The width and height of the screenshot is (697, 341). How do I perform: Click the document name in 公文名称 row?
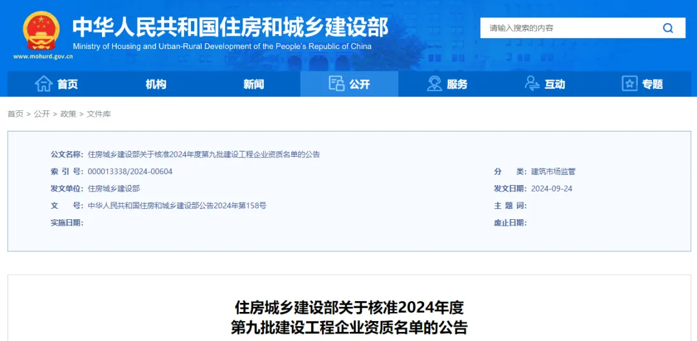coord(204,155)
